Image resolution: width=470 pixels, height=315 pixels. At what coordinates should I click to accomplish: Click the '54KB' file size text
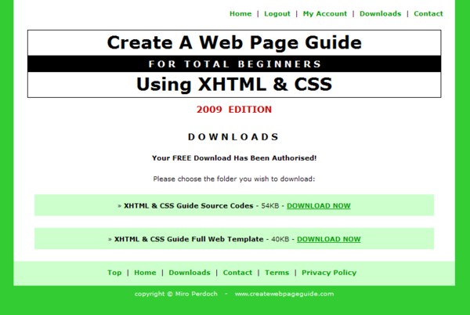pyautogui.click(x=270, y=206)
